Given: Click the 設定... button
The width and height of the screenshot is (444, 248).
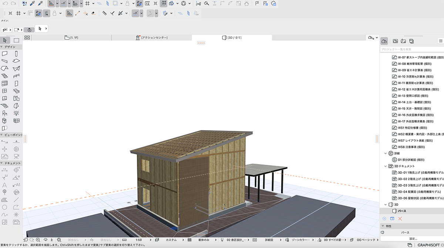Looking at the screenshot, I should pyautogui.click(x=413, y=239).
